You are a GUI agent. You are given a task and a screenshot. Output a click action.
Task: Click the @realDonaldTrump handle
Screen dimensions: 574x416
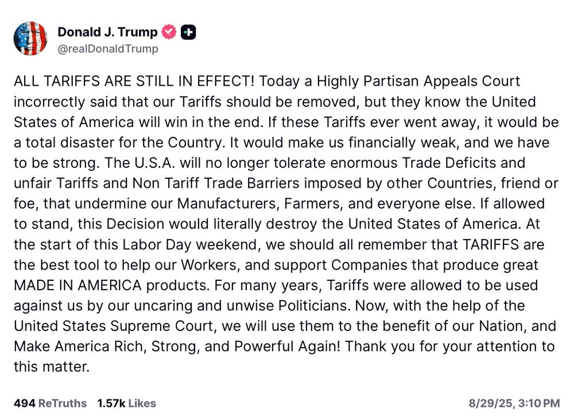point(108,49)
